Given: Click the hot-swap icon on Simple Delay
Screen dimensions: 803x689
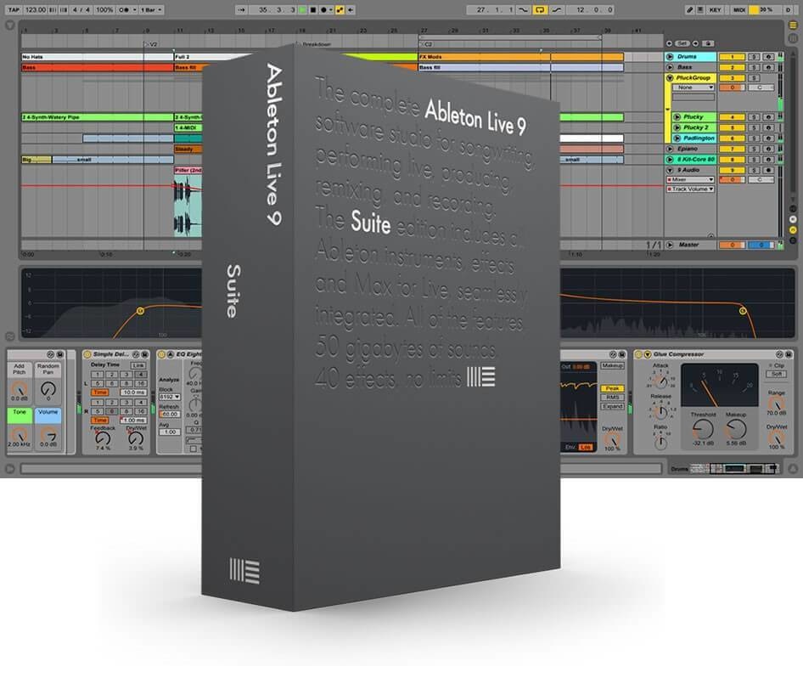Looking at the screenshot, I should [x=136, y=355].
